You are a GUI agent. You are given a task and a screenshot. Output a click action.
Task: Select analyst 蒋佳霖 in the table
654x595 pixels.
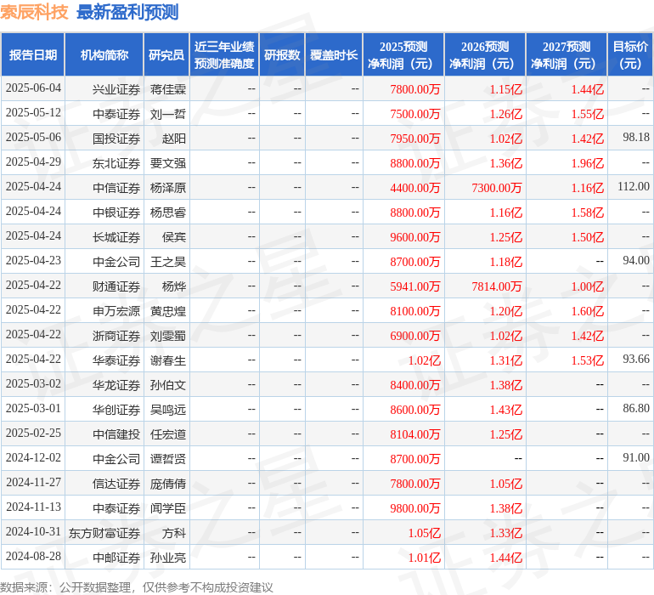point(168,89)
